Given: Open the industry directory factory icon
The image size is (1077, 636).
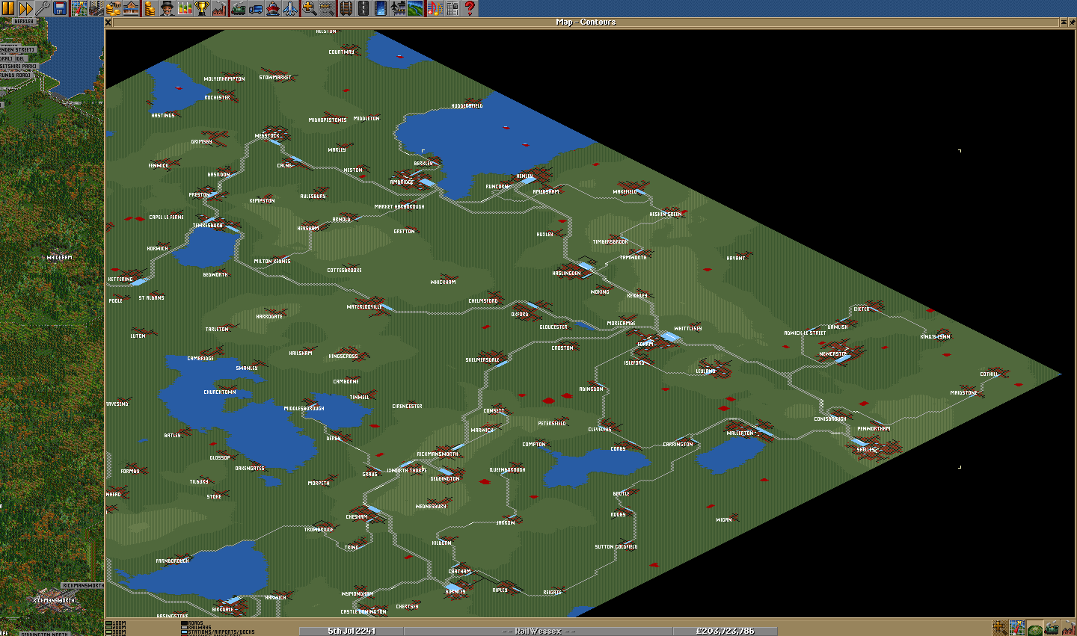Looking at the screenshot, I should 219,8.
